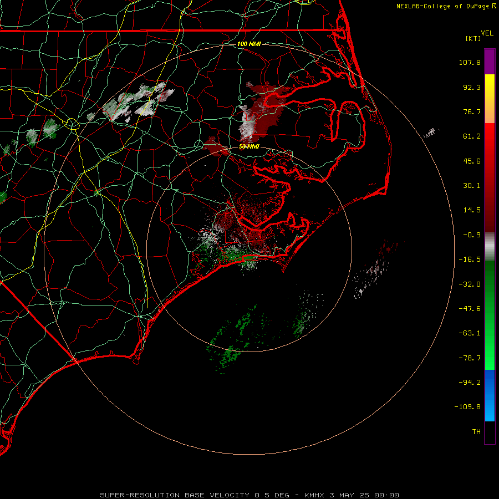Pick the yellow segment of the color bar
Viewport: 499px width, 499px height.
(x=490, y=86)
